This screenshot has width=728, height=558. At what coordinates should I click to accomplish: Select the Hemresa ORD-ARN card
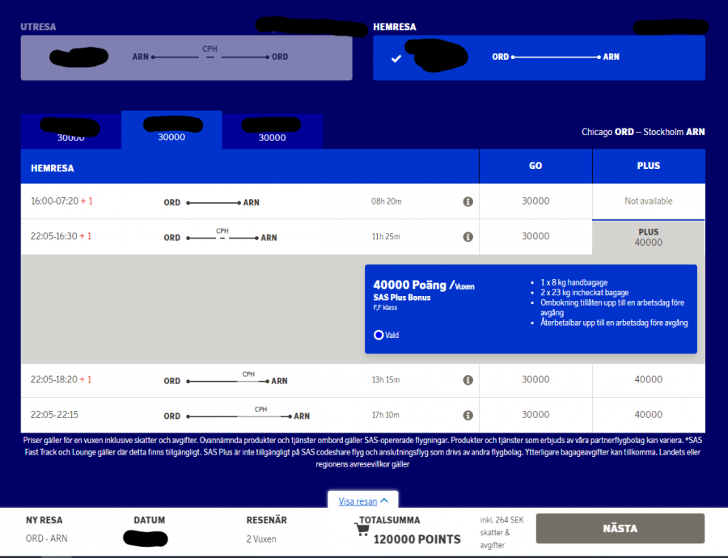539,57
